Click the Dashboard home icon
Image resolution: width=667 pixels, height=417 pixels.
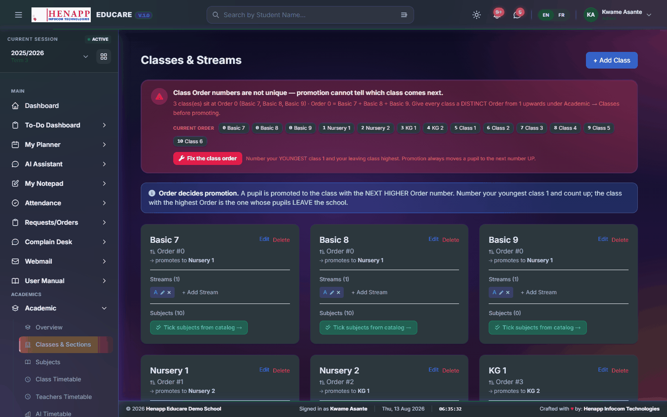point(15,106)
